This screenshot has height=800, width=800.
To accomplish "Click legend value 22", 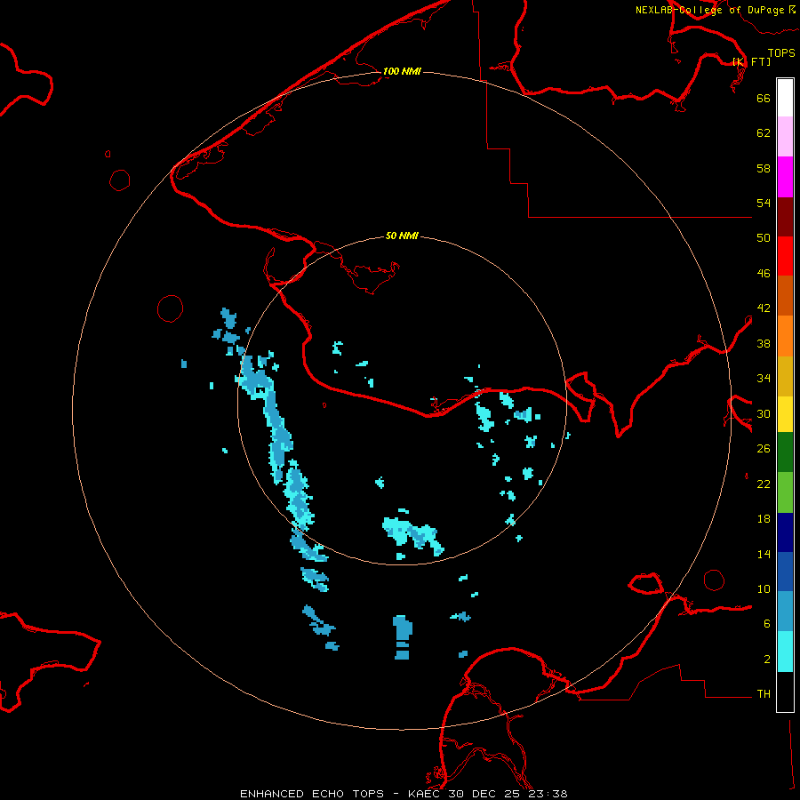I will click(x=764, y=484).
